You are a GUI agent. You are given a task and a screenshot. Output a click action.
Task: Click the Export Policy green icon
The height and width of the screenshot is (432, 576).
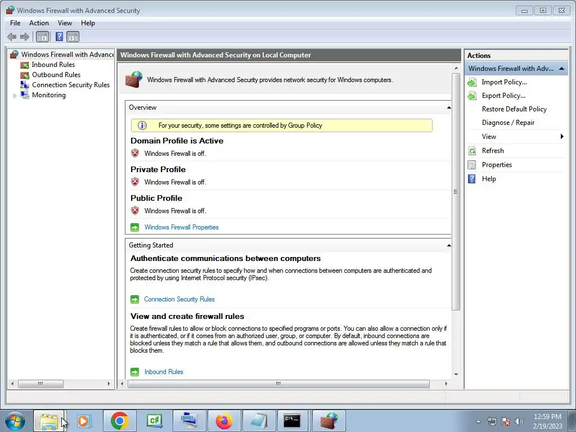(472, 96)
